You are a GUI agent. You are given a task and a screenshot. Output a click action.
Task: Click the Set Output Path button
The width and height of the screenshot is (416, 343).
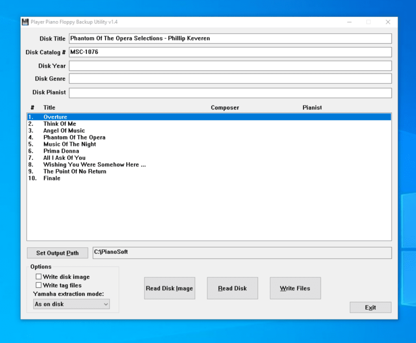pyautogui.click(x=57, y=253)
